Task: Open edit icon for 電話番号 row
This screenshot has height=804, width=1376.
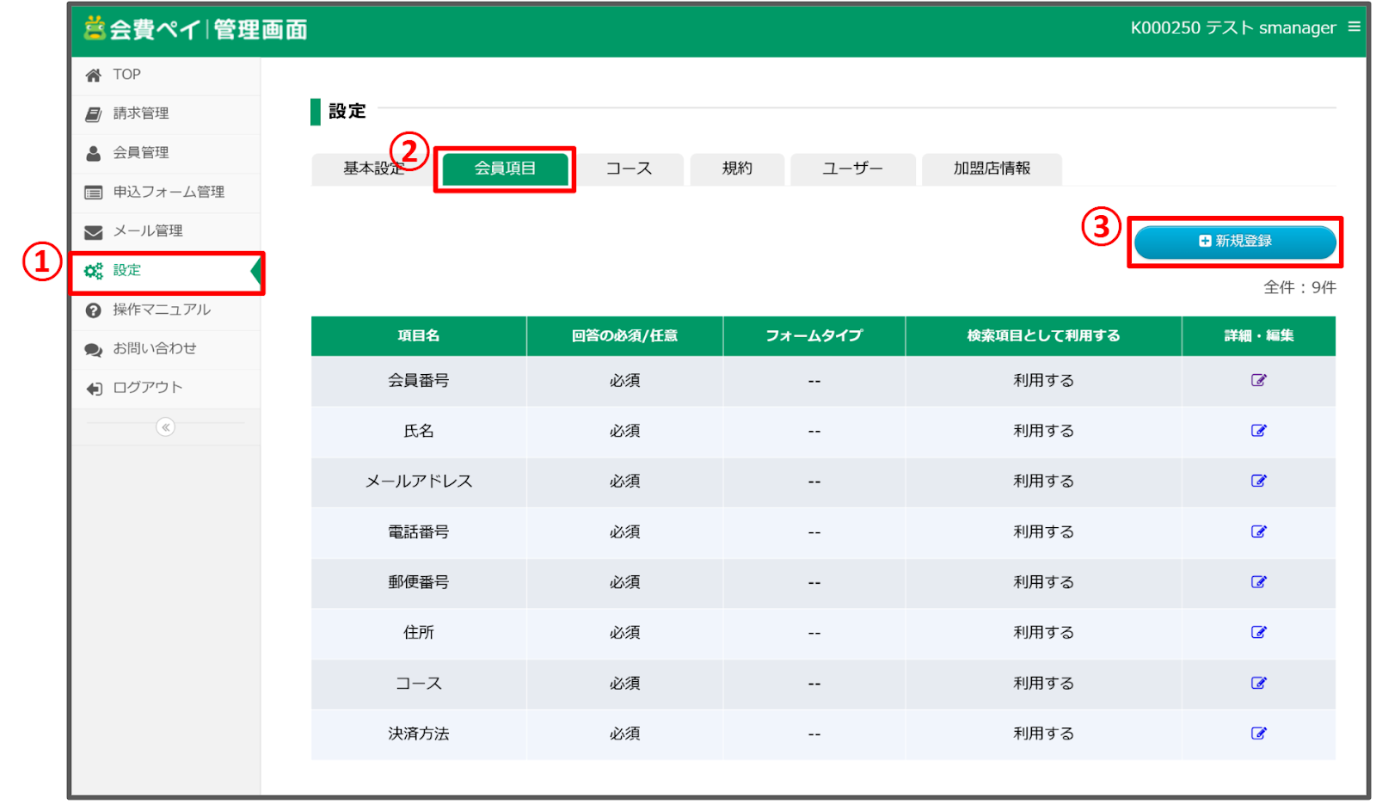Action: pos(1258,531)
